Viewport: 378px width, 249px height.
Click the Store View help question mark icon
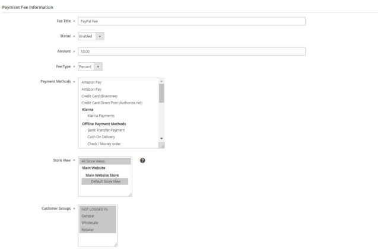click(x=142, y=161)
